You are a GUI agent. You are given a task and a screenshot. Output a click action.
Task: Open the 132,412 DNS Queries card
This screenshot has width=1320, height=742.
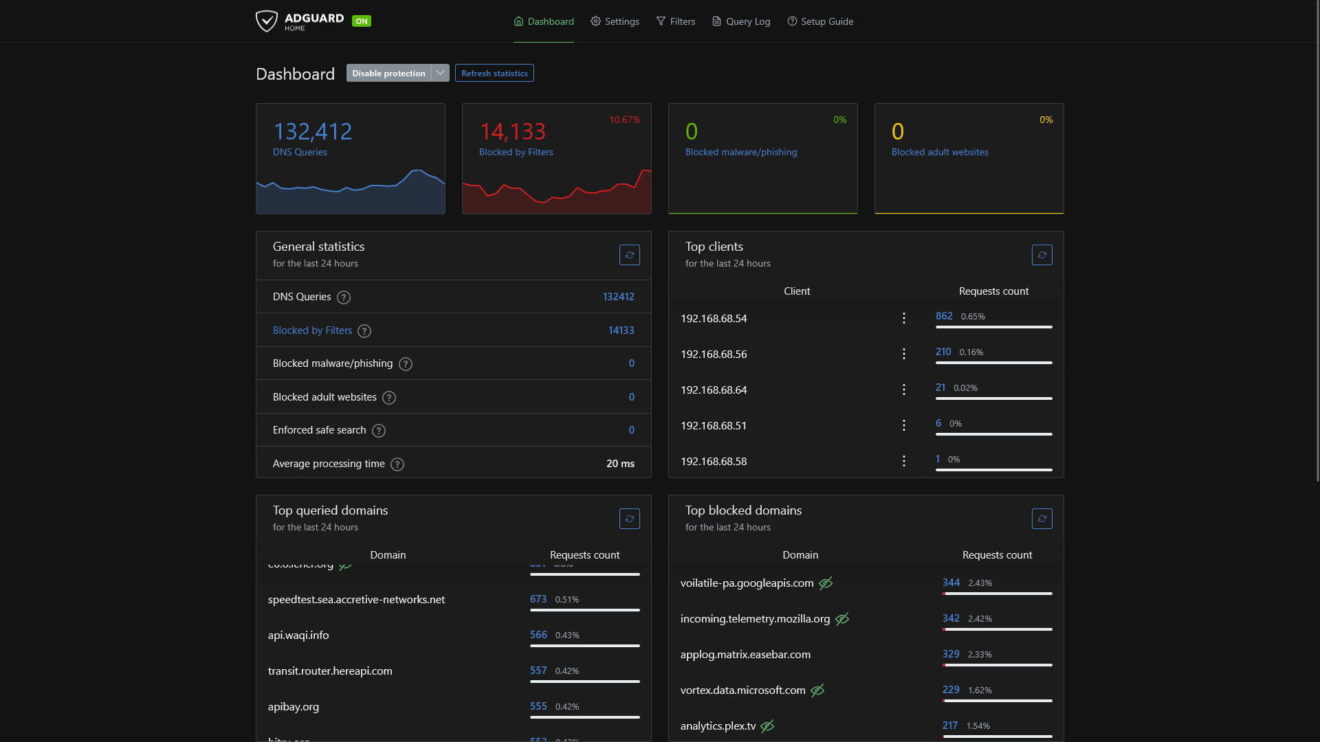click(351, 159)
